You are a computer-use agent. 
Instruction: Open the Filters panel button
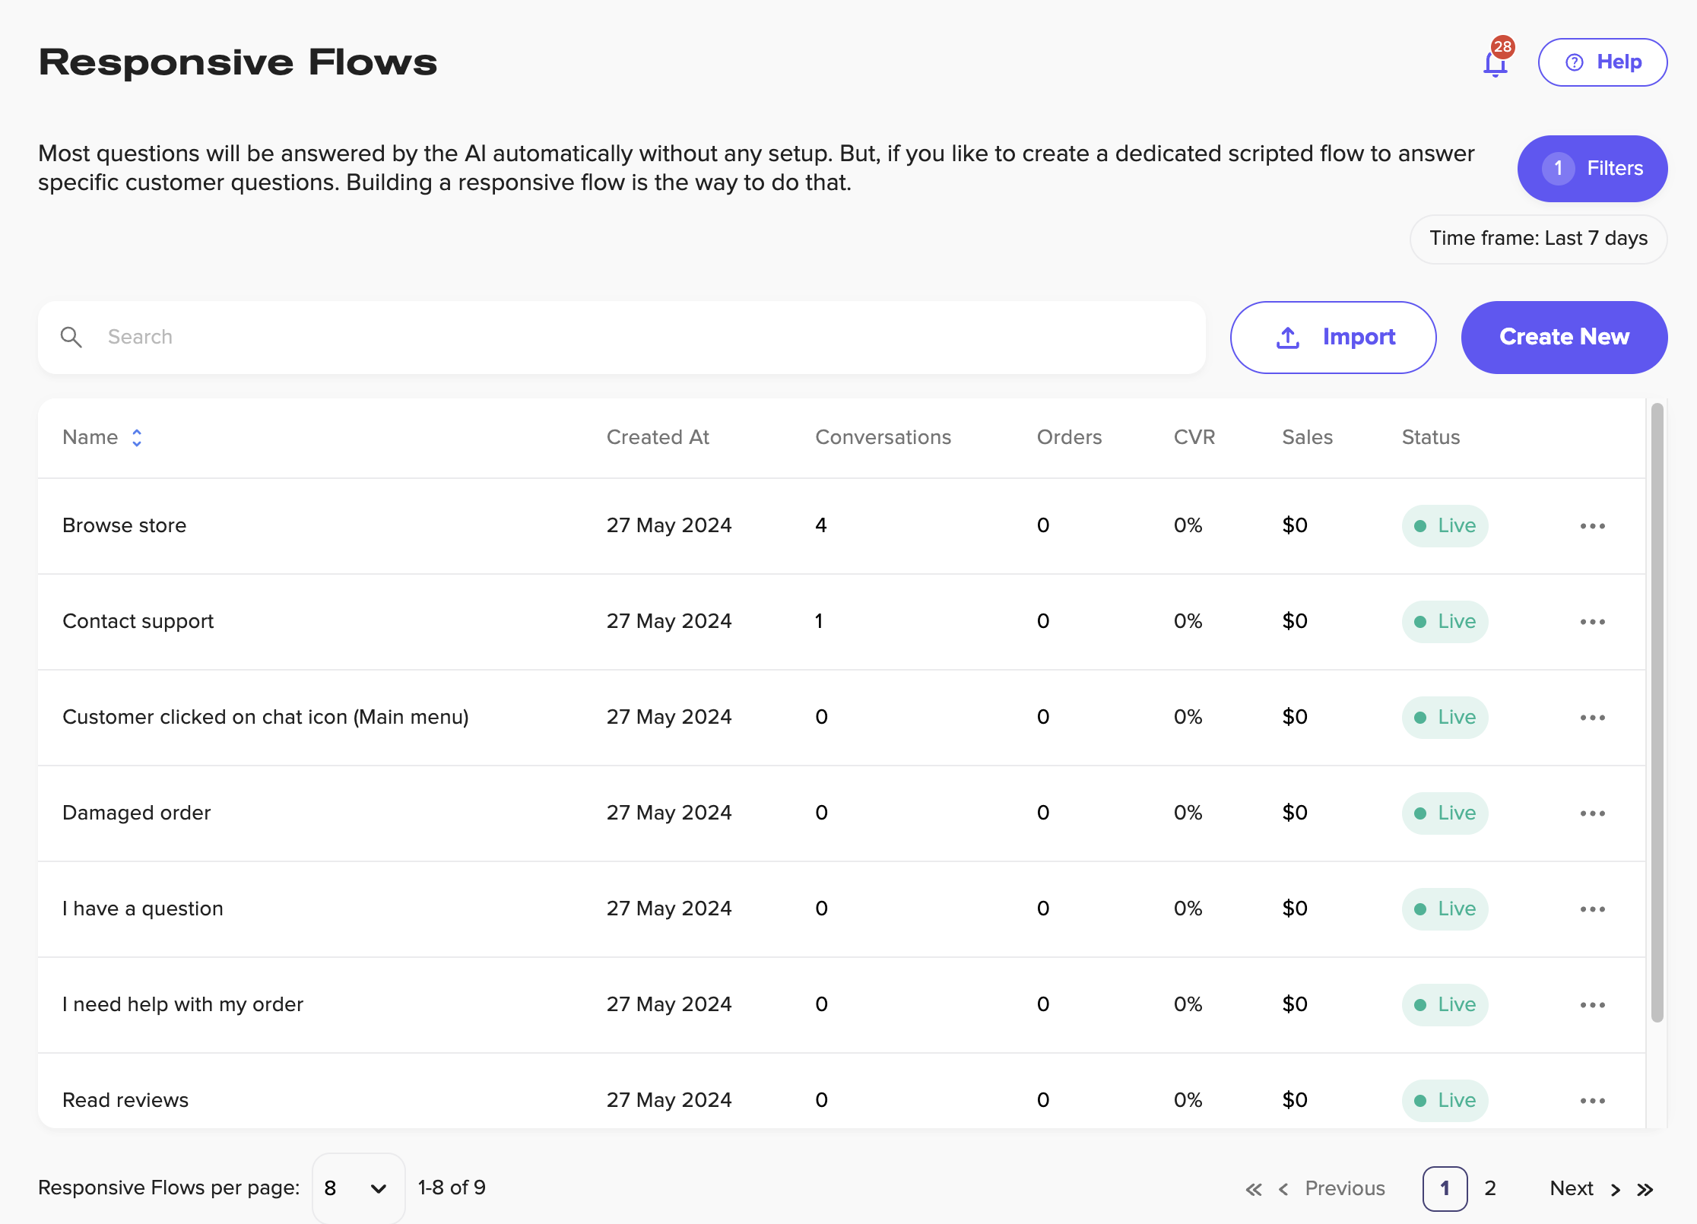pos(1592,168)
